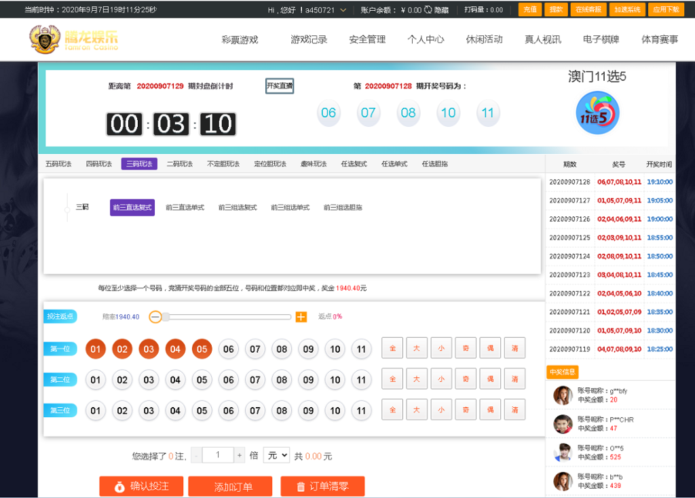Select number ball 07 in 第二位 row

[x=255, y=379]
